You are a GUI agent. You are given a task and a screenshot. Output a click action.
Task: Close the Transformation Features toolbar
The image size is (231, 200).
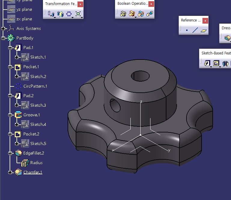[80, 4]
